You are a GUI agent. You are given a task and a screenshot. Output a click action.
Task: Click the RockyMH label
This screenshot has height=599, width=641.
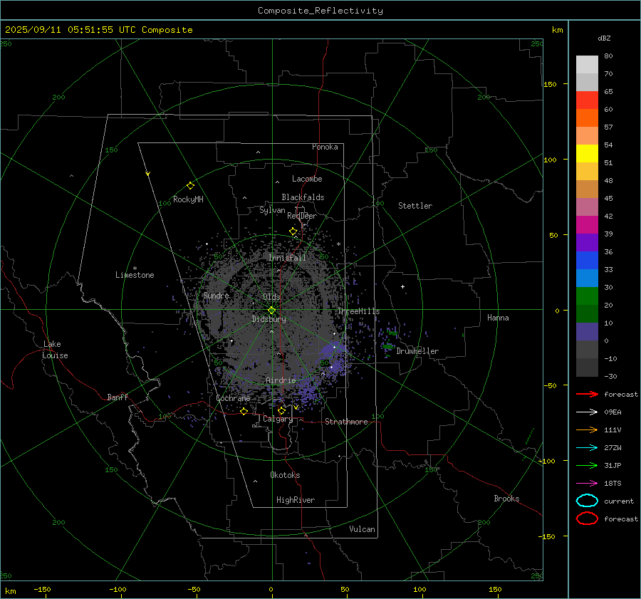[x=188, y=199]
